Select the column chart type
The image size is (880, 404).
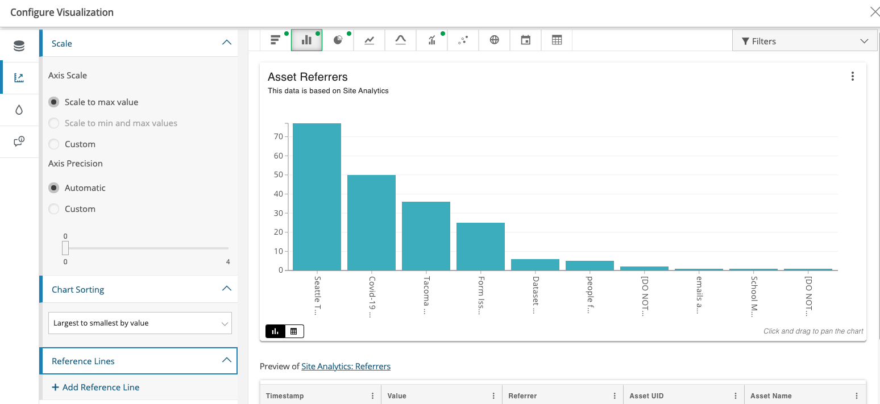click(307, 40)
